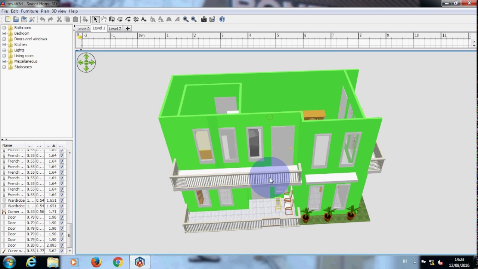Choose the Add text label tool
Screen dimensions: 478x269
point(144,19)
